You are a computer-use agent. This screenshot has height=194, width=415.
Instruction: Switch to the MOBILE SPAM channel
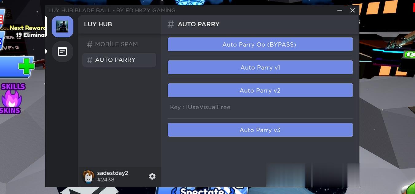[116, 44]
